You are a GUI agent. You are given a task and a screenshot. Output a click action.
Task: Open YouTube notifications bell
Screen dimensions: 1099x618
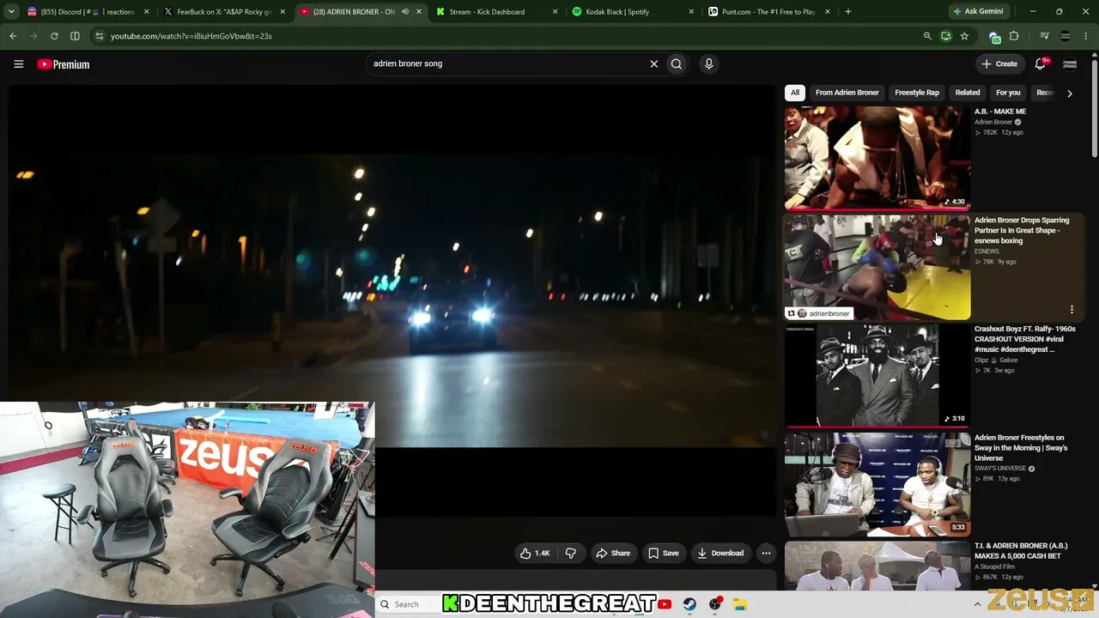pos(1040,64)
